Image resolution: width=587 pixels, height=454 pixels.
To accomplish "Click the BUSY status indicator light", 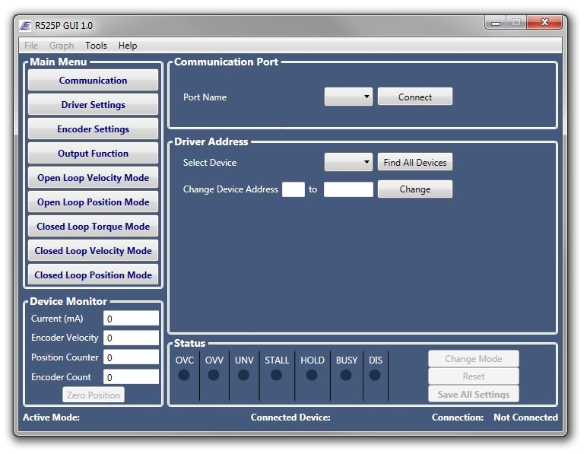I will pos(346,375).
